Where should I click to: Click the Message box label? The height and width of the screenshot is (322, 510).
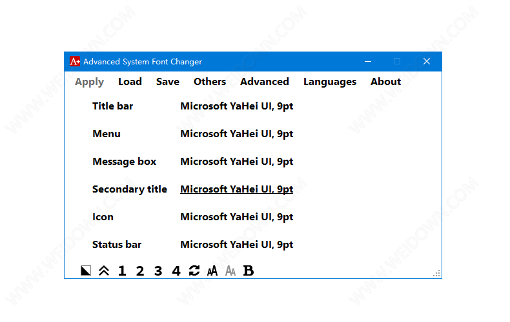click(x=124, y=162)
